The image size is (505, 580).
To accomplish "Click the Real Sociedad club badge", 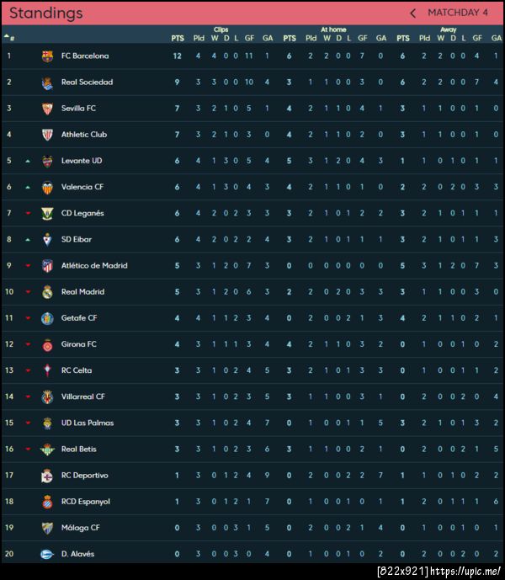I will [47, 82].
